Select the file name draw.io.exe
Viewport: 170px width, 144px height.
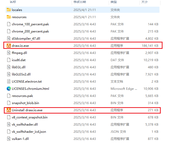coord(20,46)
